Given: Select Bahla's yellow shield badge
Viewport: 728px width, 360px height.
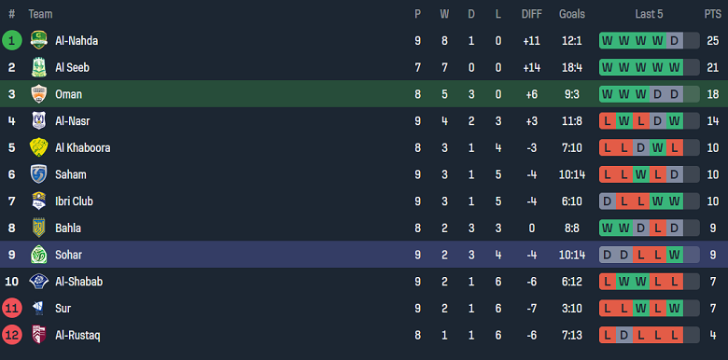Looking at the screenshot, I should point(38,228).
